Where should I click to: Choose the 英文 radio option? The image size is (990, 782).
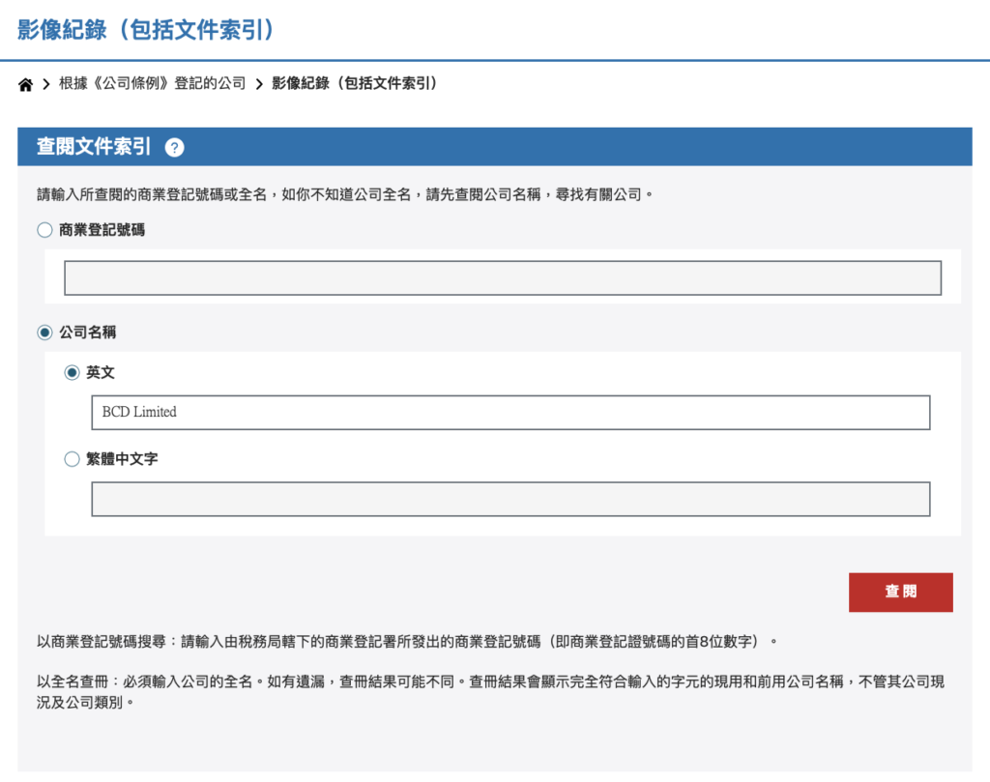pyautogui.click(x=73, y=372)
